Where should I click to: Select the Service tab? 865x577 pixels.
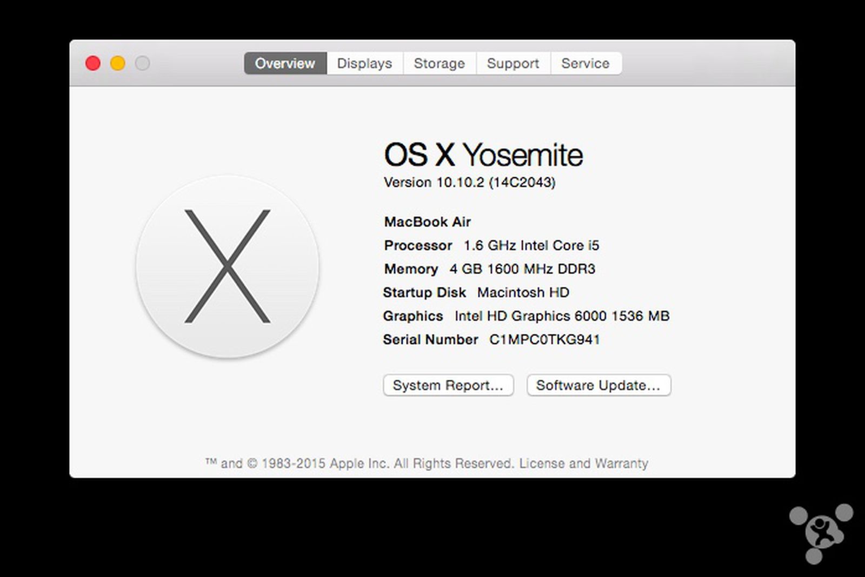(586, 63)
